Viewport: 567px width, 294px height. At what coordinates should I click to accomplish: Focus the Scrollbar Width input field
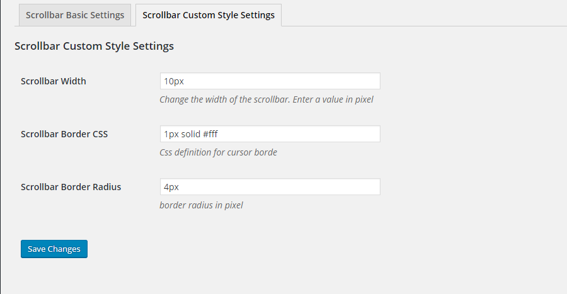(270, 81)
